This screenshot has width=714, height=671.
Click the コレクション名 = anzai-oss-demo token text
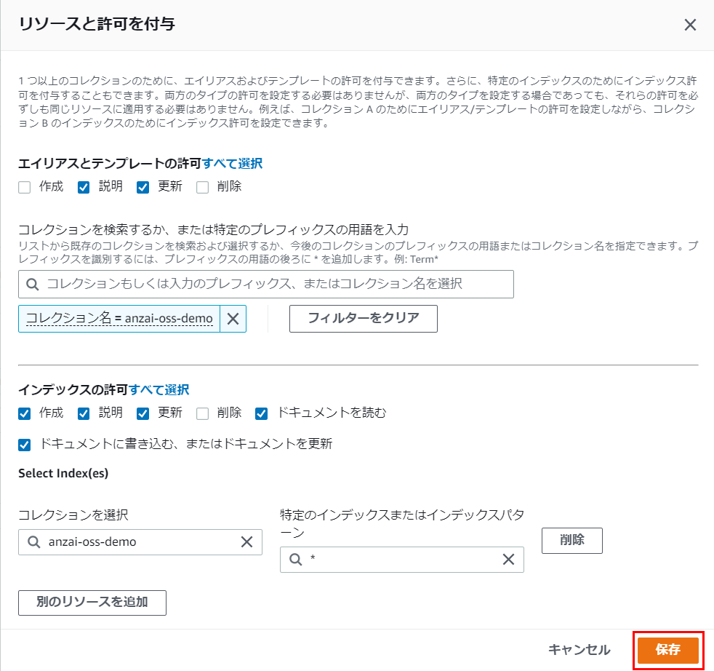tap(119, 318)
